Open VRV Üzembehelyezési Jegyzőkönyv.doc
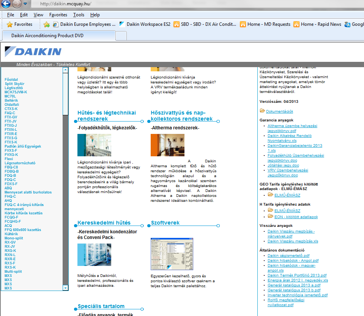This screenshot has height=316, width=364. (288, 173)
